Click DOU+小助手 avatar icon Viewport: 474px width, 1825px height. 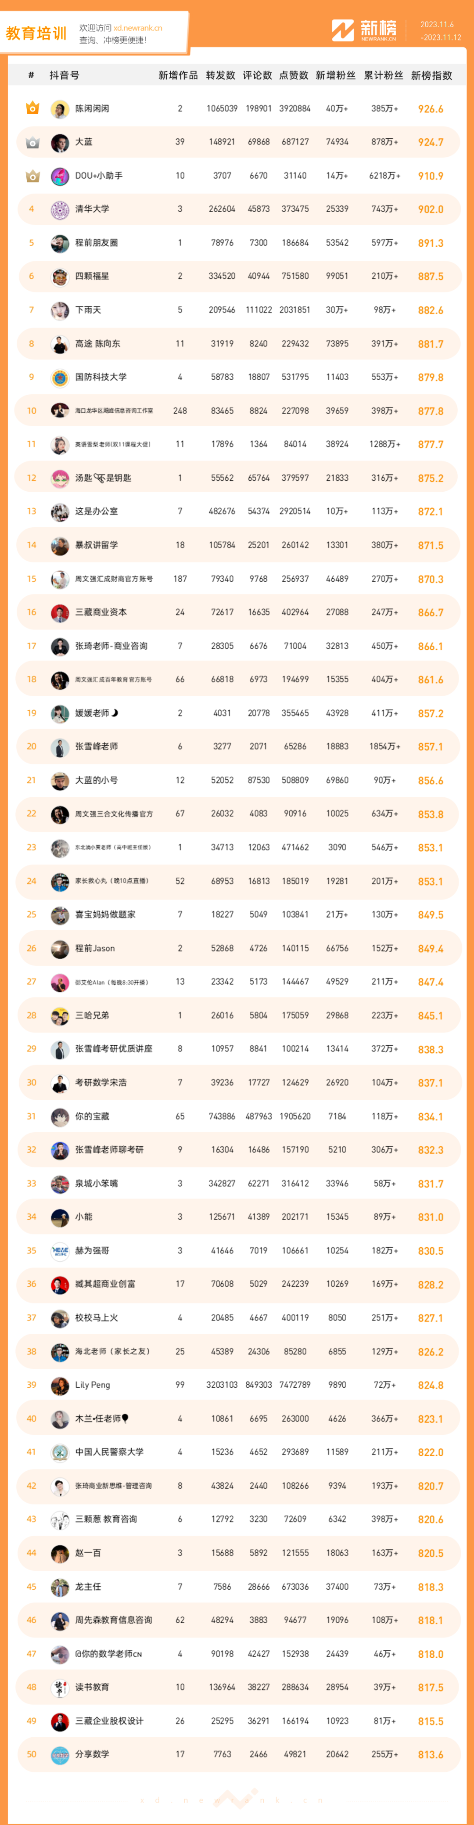click(x=60, y=176)
